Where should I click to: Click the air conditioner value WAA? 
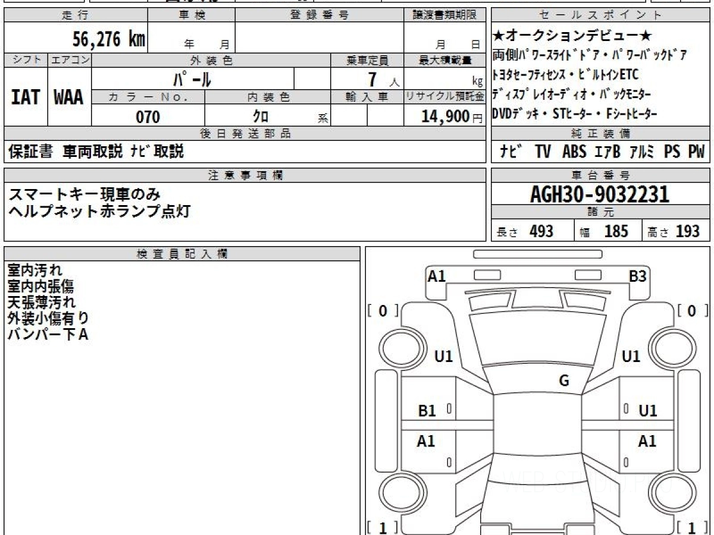(69, 97)
